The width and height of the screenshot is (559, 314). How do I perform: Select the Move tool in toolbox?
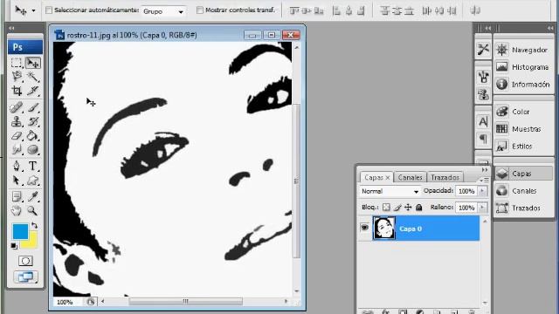[33, 63]
